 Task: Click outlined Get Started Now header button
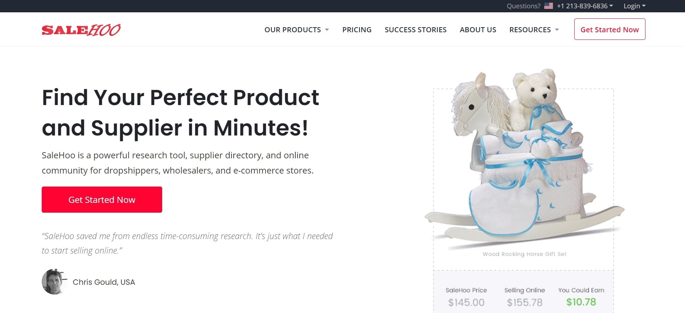point(610,29)
